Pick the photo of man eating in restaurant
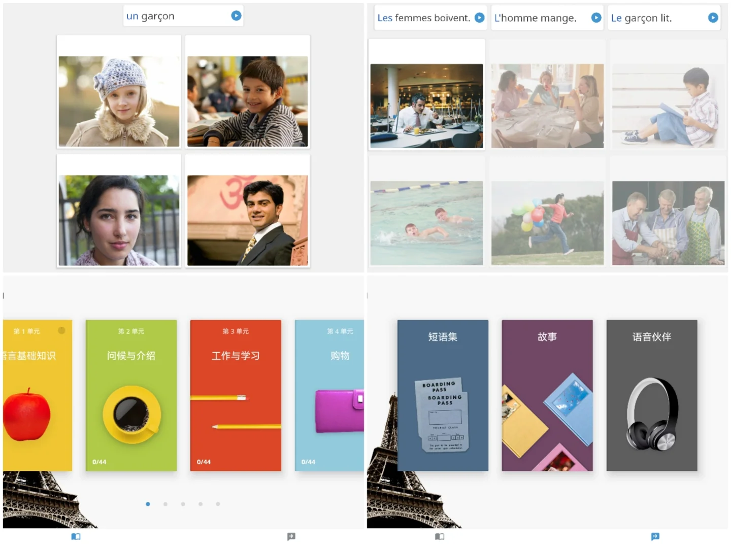This screenshot has width=731, height=548. (426, 106)
